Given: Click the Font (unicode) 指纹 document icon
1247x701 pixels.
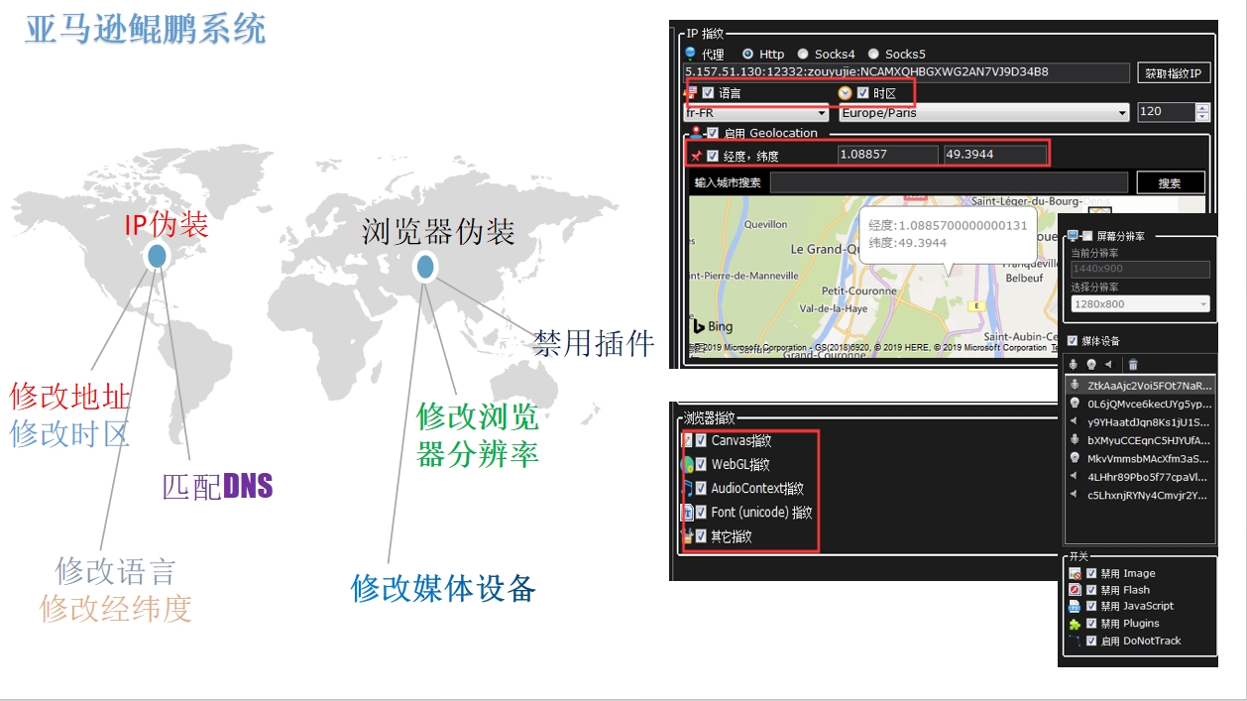Looking at the screenshot, I should [687, 513].
